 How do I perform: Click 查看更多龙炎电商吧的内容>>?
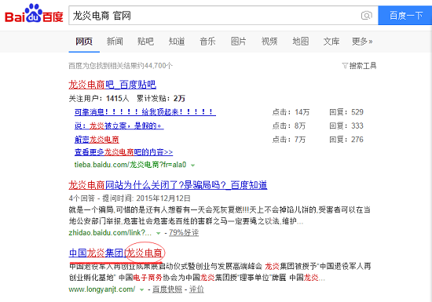123,152
